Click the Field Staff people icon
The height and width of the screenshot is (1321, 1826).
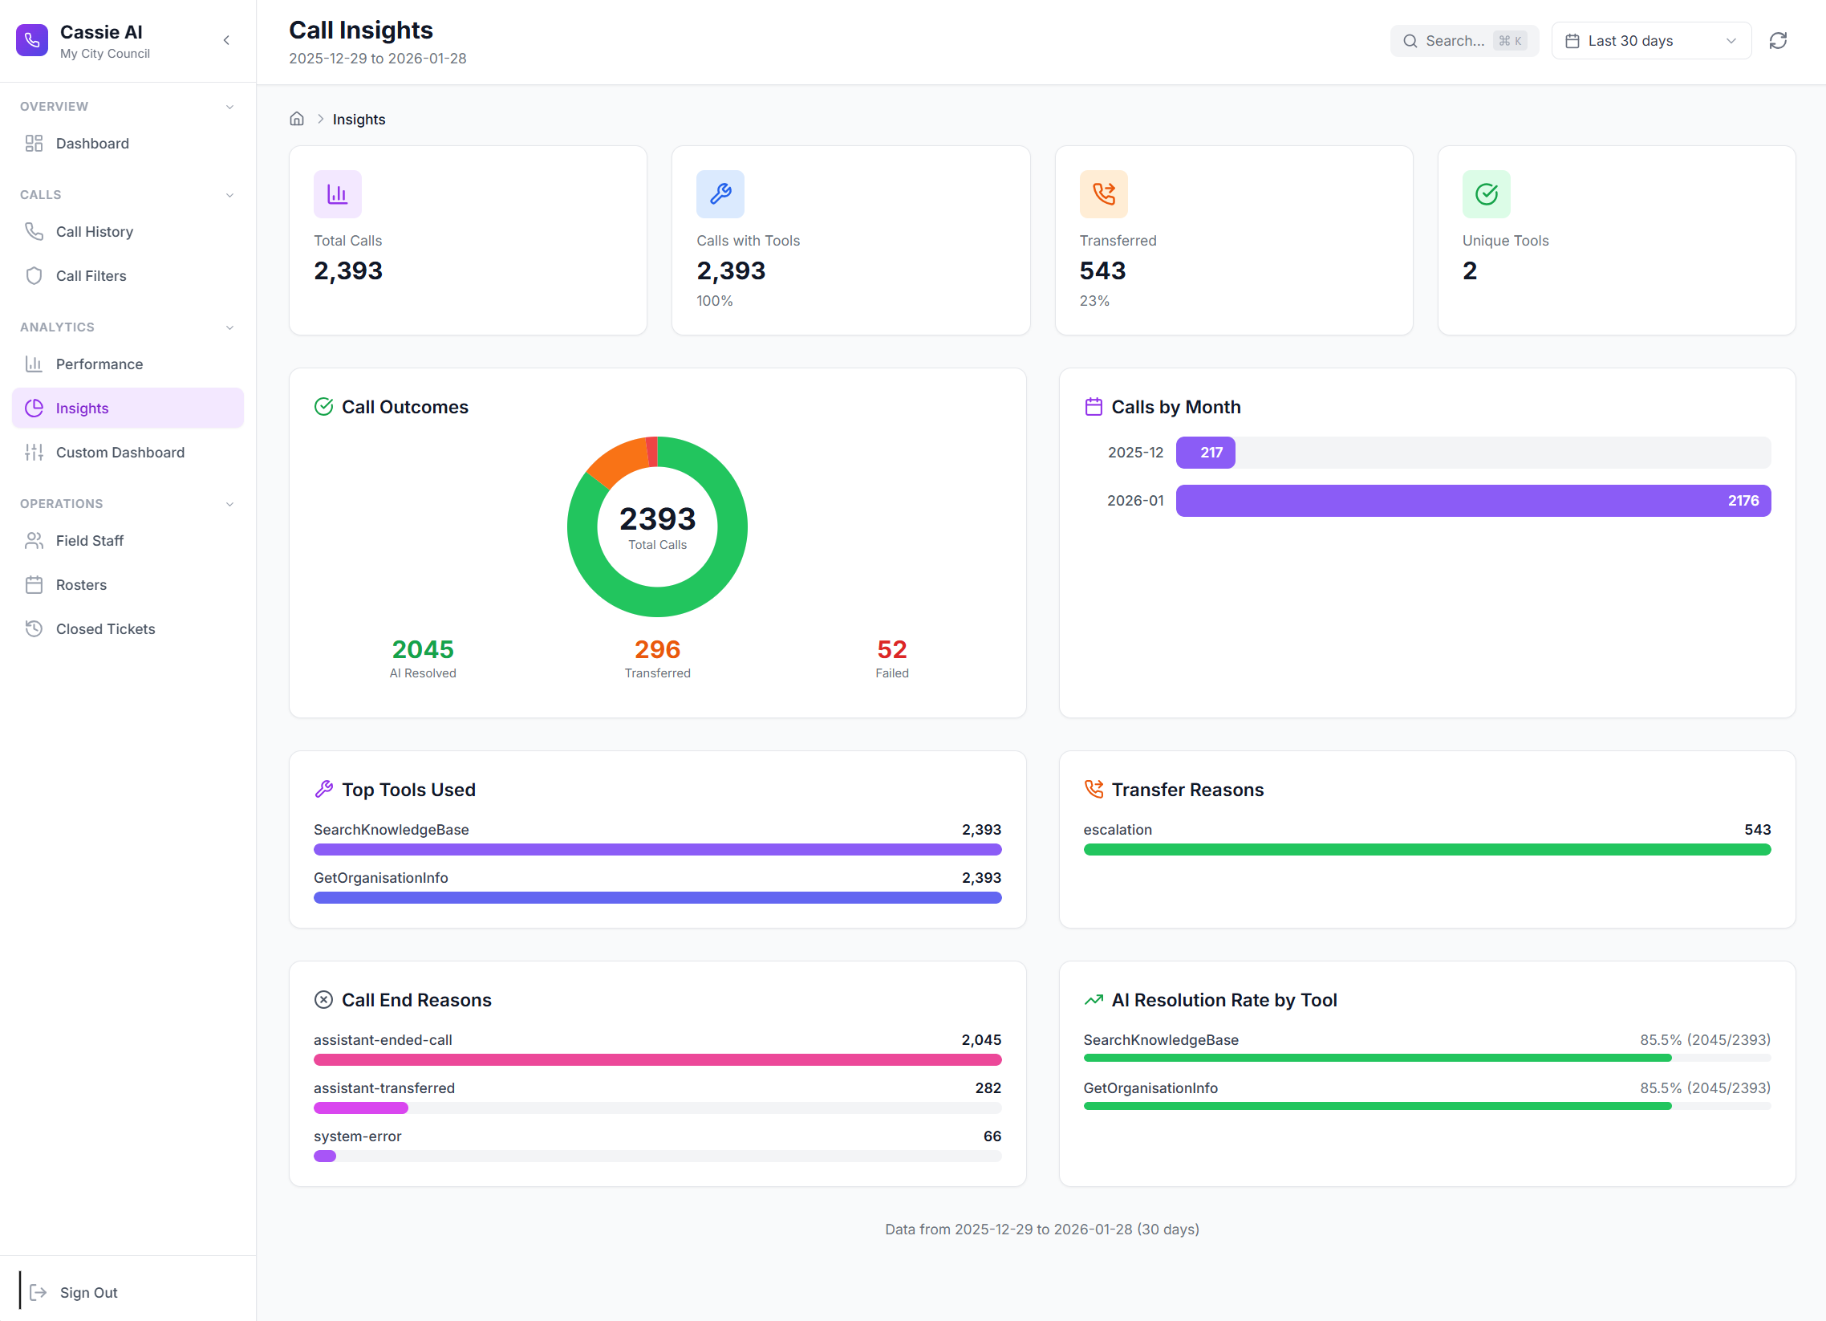click(x=34, y=540)
